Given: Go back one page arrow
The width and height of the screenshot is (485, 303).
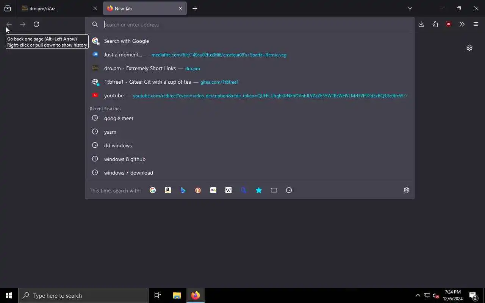Looking at the screenshot, I should coord(9,24).
